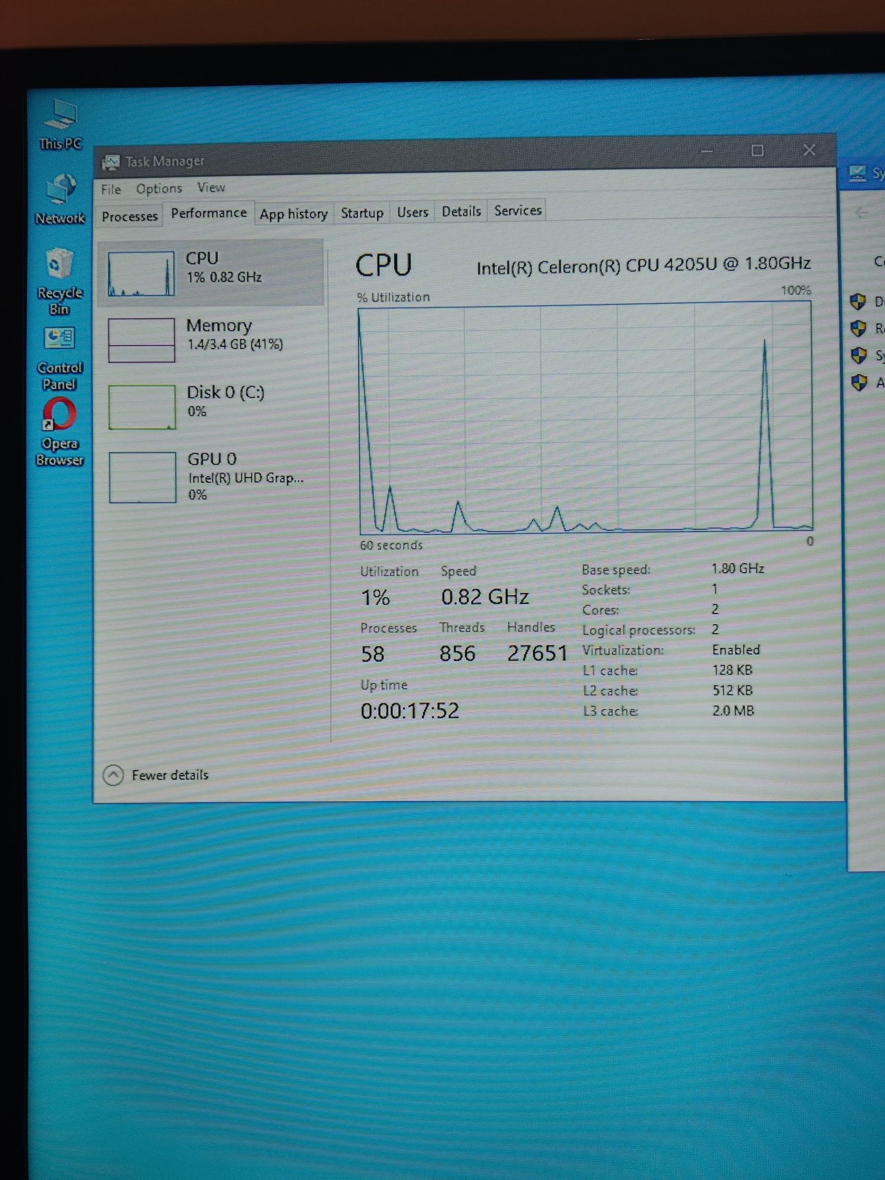The width and height of the screenshot is (885, 1180).
Task: Open the View menu
Action: pyautogui.click(x=211, y=187)
